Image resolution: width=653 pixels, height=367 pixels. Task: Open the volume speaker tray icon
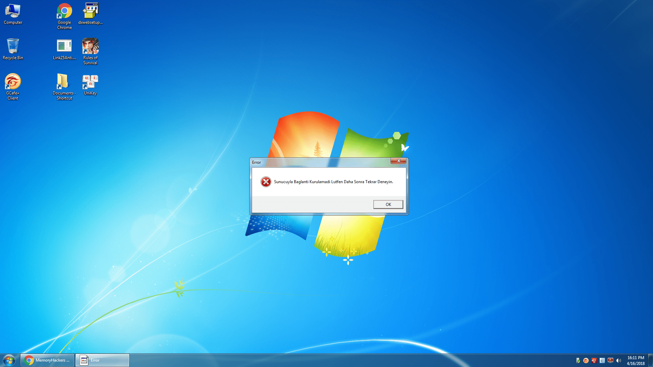618,361
